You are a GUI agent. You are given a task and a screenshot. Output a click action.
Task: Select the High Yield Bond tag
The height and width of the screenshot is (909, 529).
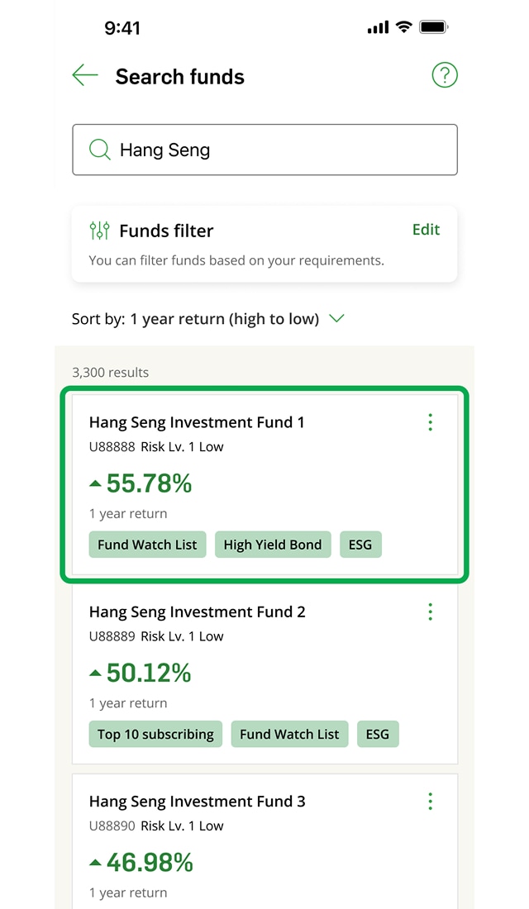273,545
